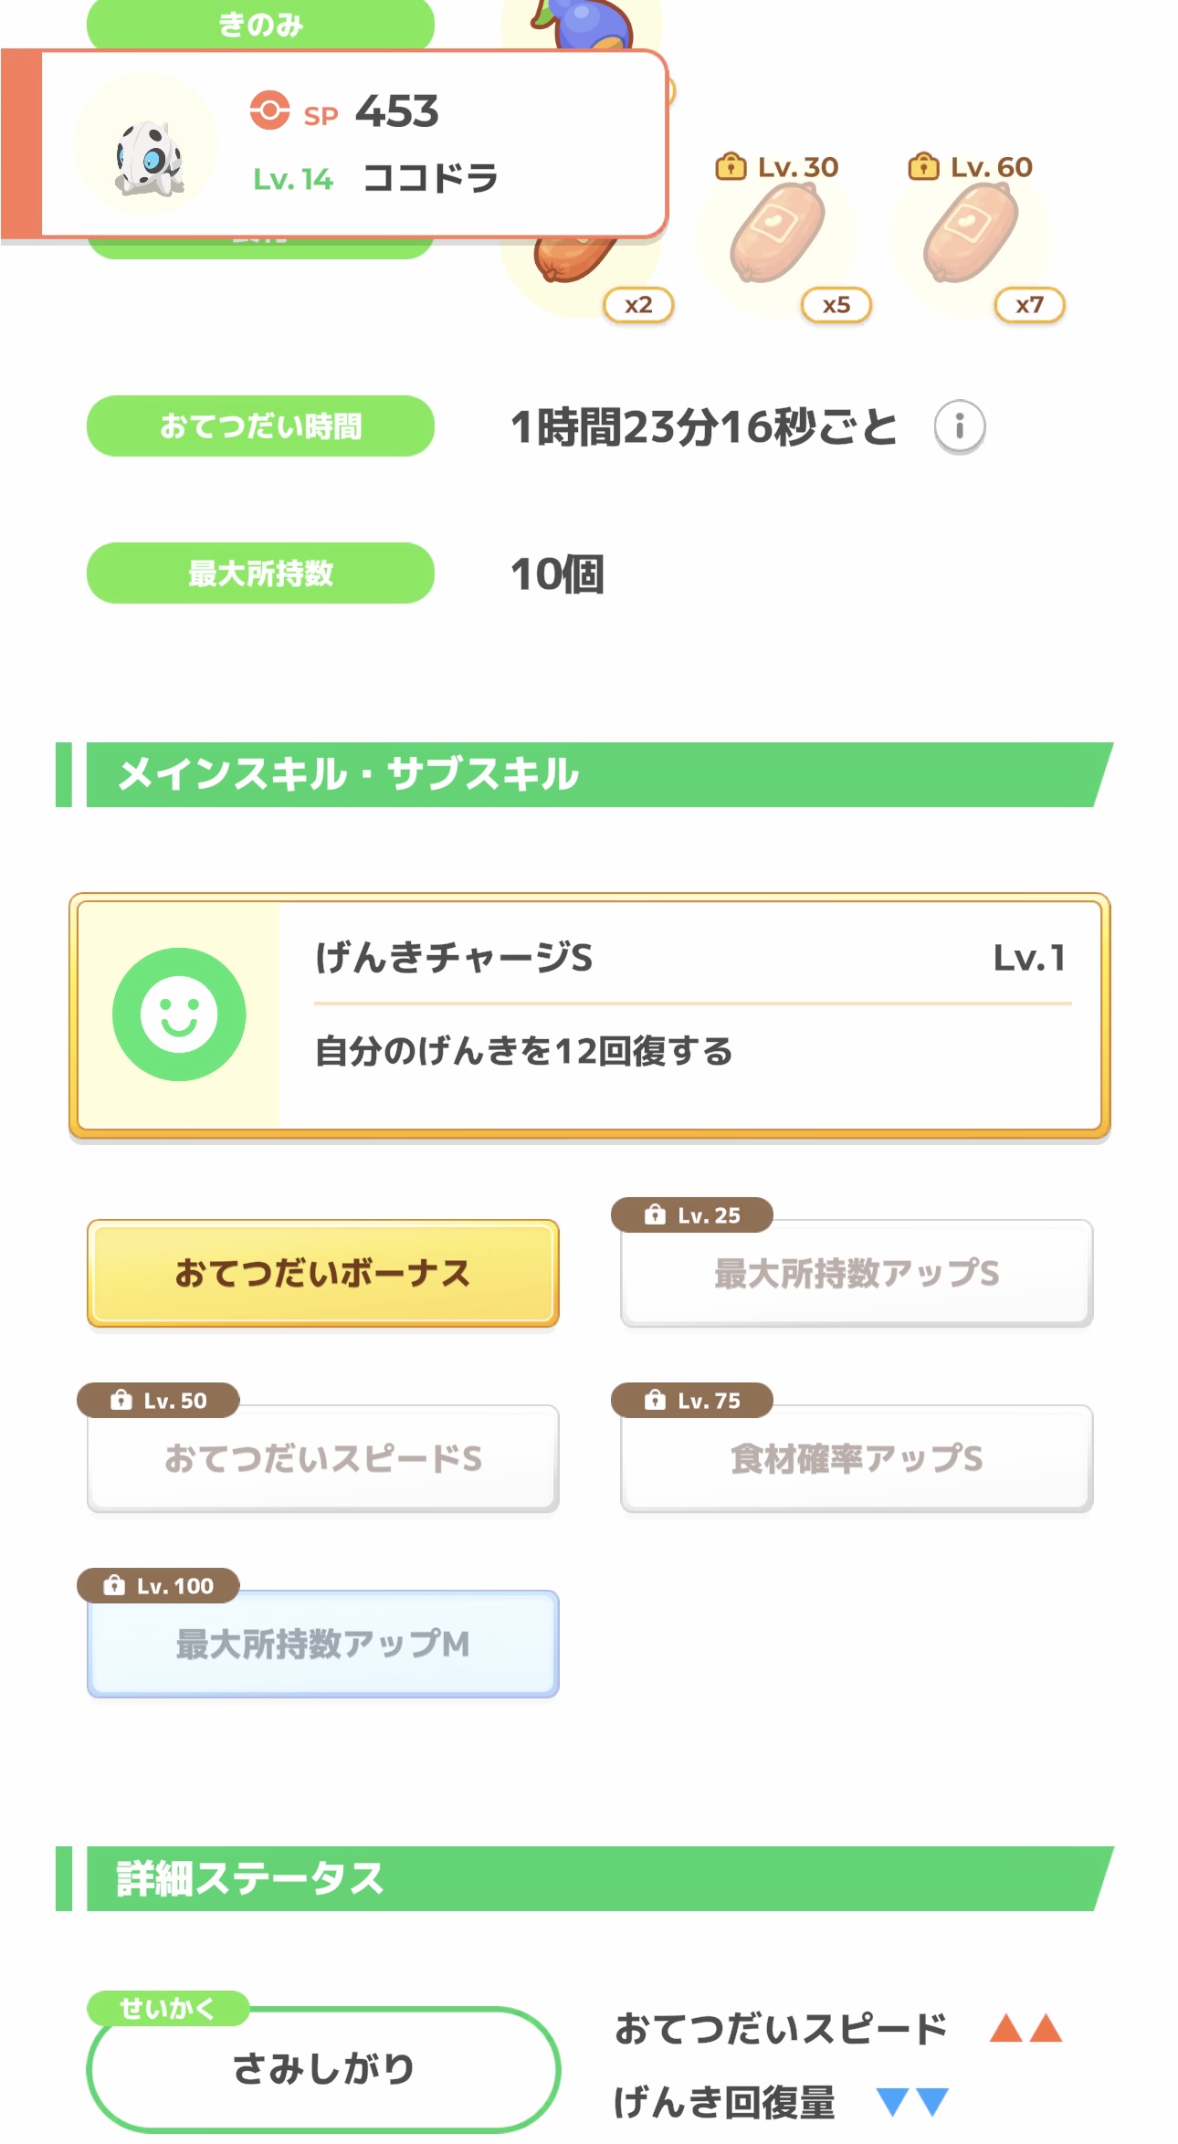This screenshot has width=1178, height=2144.
Task: Tap the メインスキル・サブスキル section header
Action: point(584,774)
